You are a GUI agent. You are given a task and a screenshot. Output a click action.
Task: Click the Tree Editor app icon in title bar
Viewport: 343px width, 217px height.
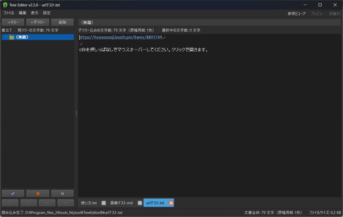coord(5,5)
